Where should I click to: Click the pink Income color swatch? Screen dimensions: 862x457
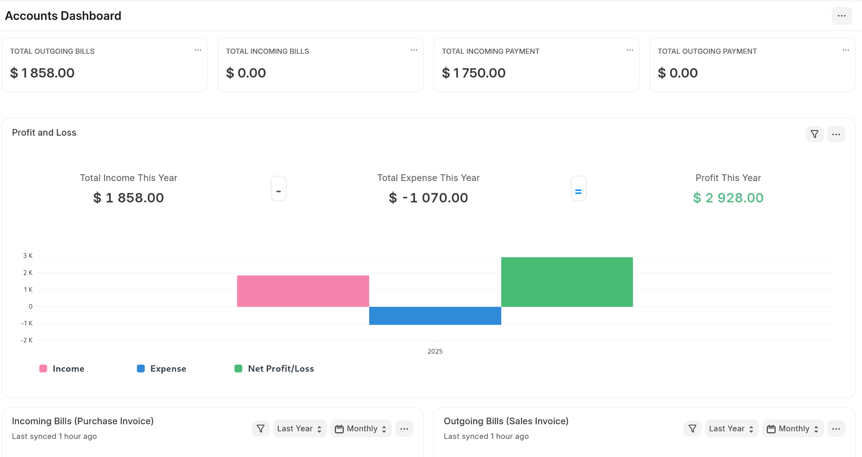(43, 368)
